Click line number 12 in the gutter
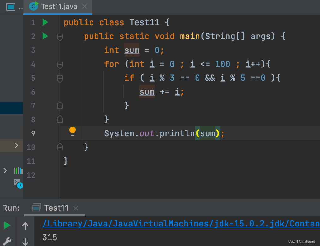This screenshot has width=320, height=246. tap(31, 175)
